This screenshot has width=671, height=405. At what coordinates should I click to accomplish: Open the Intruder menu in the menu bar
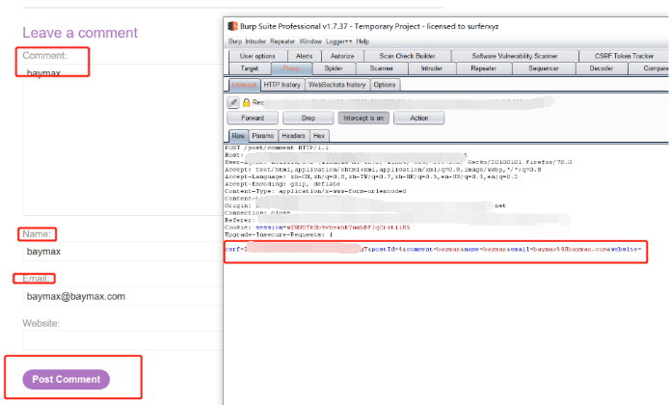pyautogui.click(x=255, y=41)
